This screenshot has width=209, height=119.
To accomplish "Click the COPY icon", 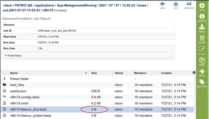I will [202, 61].
